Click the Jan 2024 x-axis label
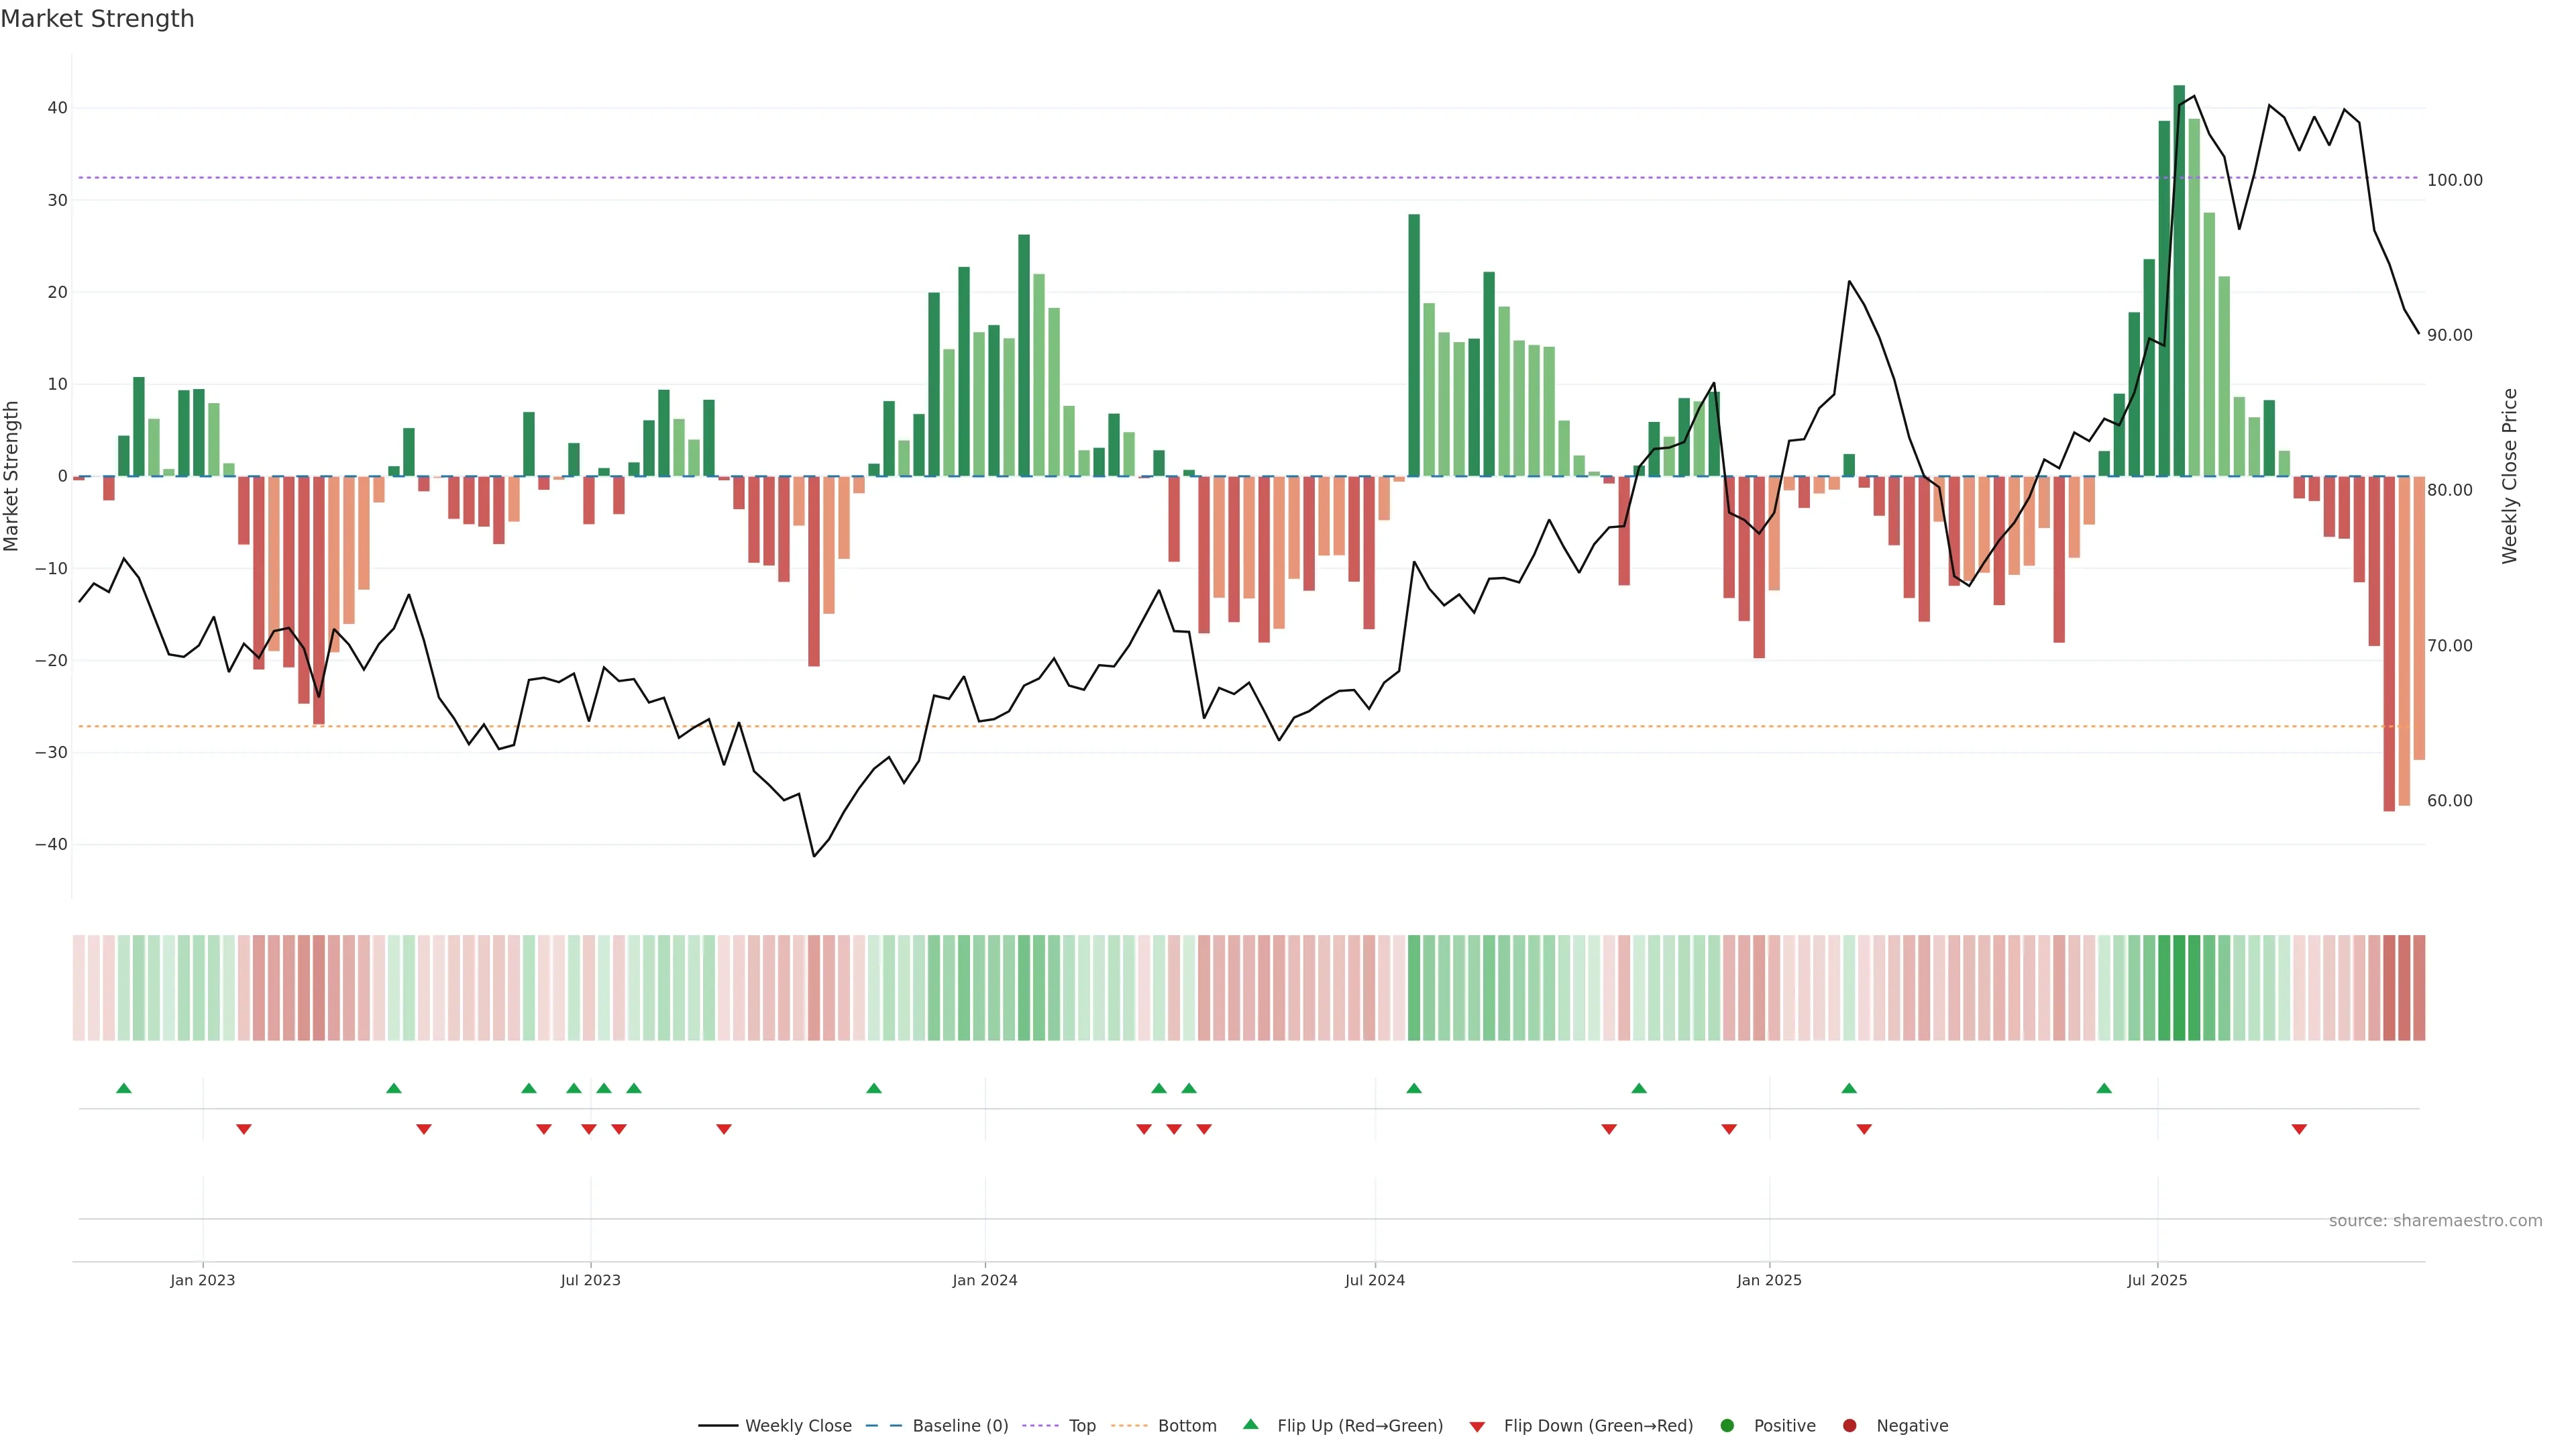The width and height of the screenshot is (2576, 1449). tap(984, 1280)
